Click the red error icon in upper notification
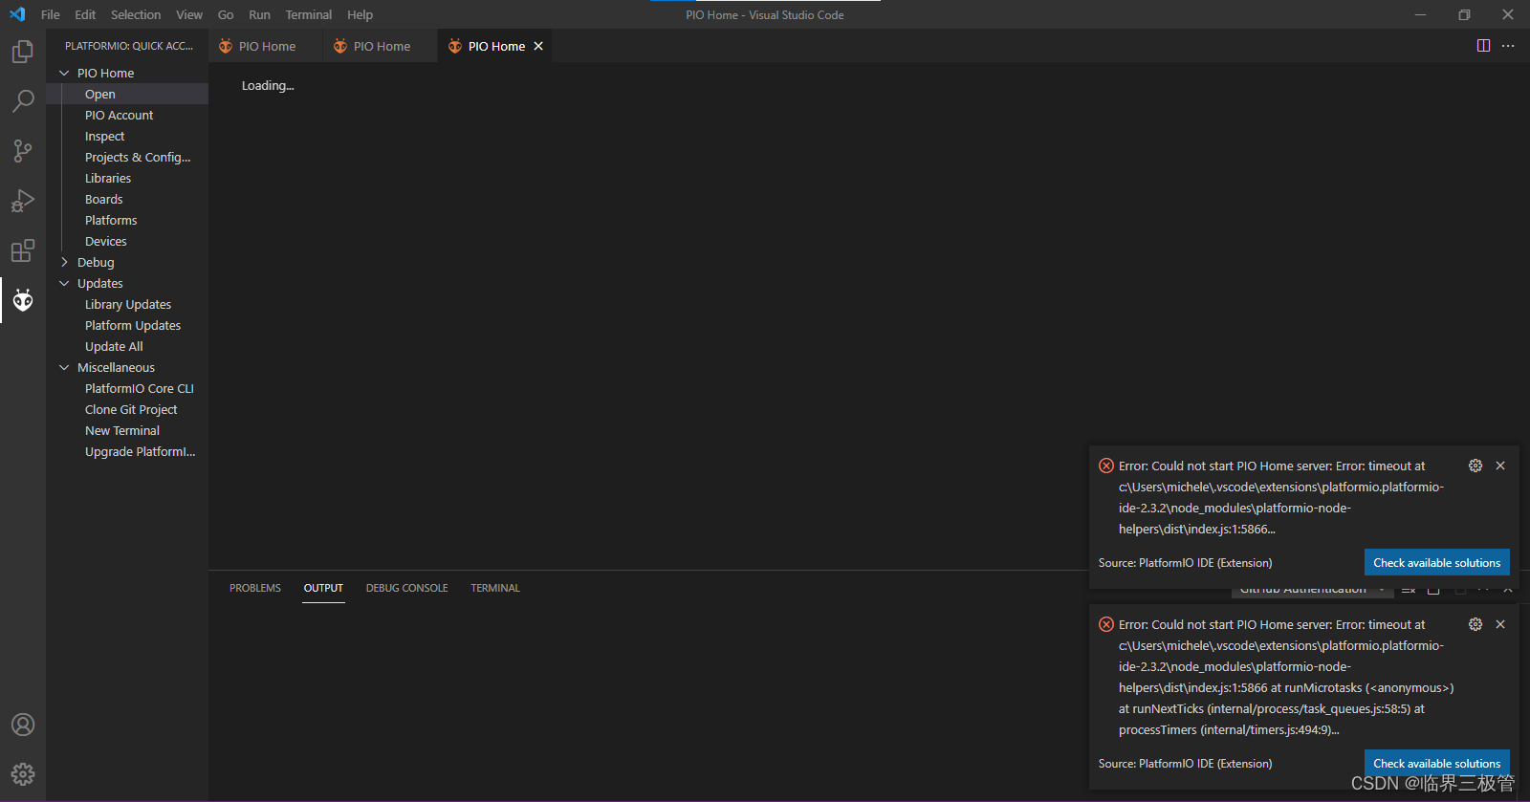This screenshot has height=802, width=1530. [1106, 466]
